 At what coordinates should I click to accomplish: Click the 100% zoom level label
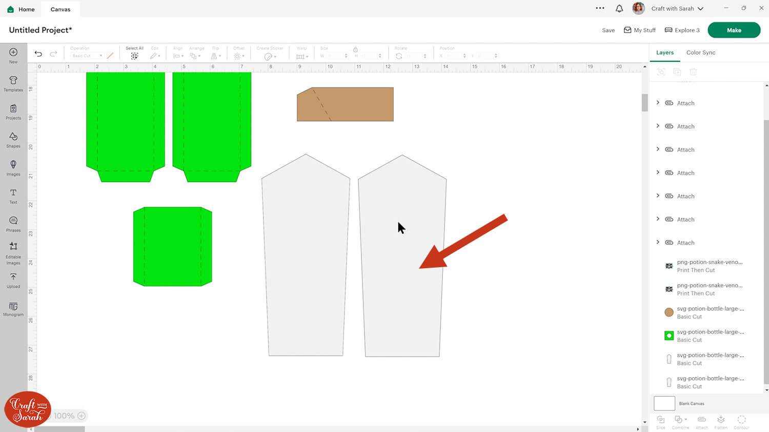(x=64, y=416)
